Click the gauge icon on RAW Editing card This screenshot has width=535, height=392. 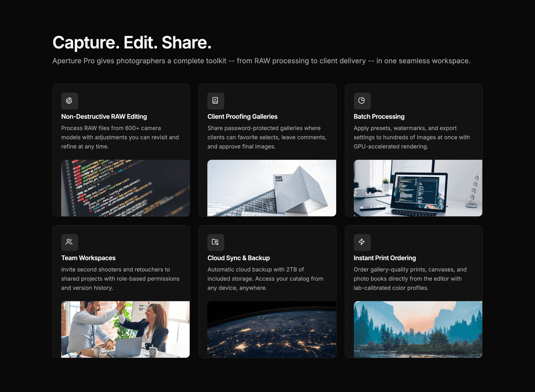[x=70, y=101]
